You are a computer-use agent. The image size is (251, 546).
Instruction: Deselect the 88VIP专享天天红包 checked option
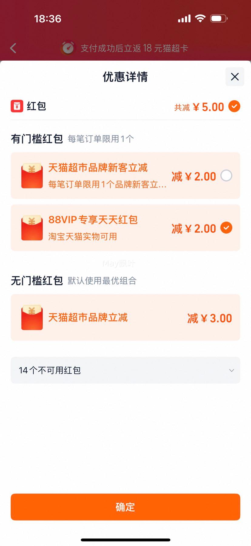(x=226, y=228)
